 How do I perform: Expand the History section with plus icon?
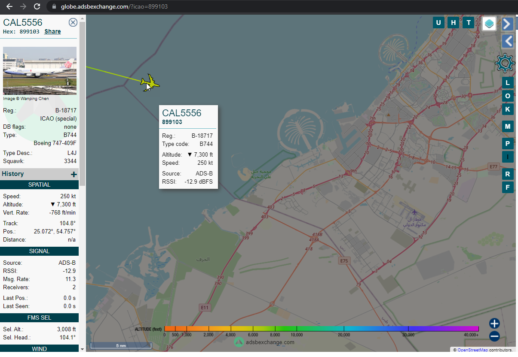point(74,174)
